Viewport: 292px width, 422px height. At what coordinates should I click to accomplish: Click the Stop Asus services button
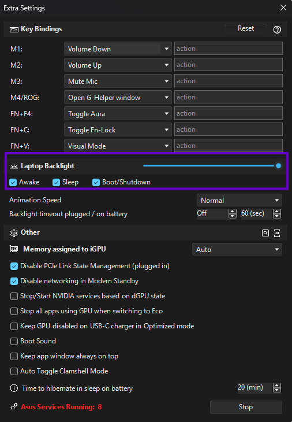click(246, 407)
